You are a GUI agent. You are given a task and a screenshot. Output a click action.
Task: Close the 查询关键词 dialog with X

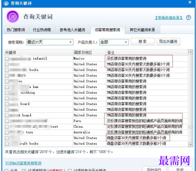(190, 2)
